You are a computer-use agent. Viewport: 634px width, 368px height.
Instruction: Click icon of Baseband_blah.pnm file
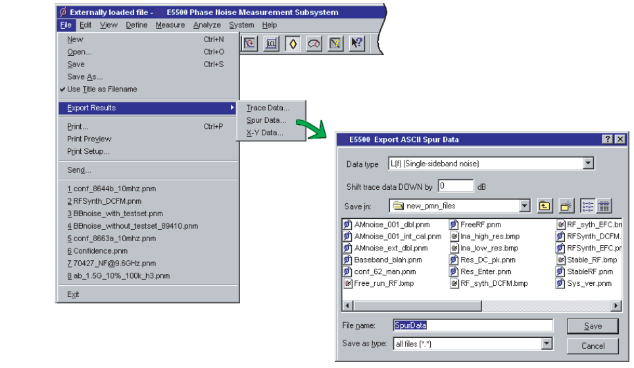coord(347,260)
